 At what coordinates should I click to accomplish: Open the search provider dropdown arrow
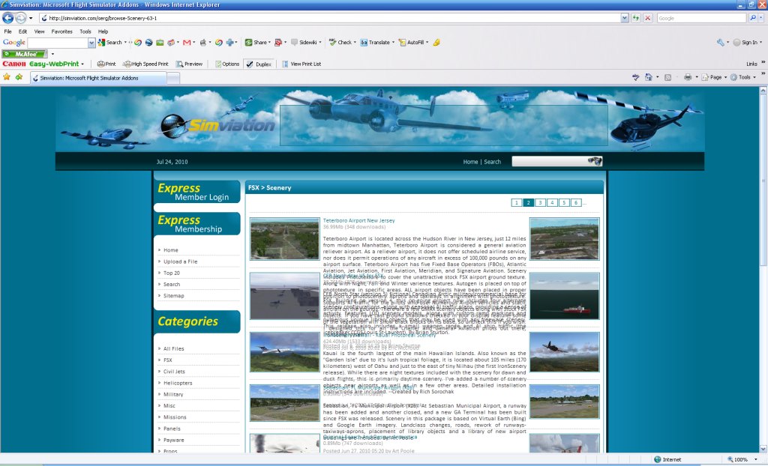pyautogui.click(x=762, y=18)
